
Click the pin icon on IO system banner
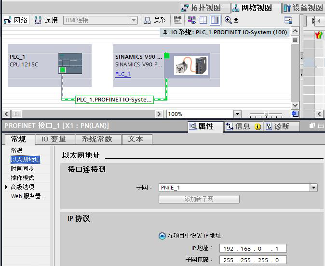(x=165, y=32)
